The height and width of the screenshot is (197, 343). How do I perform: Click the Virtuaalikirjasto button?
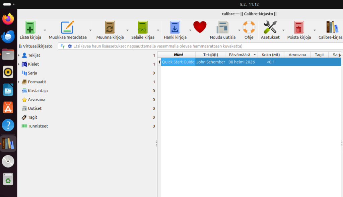pyautogui.click(x=36, y=46)
